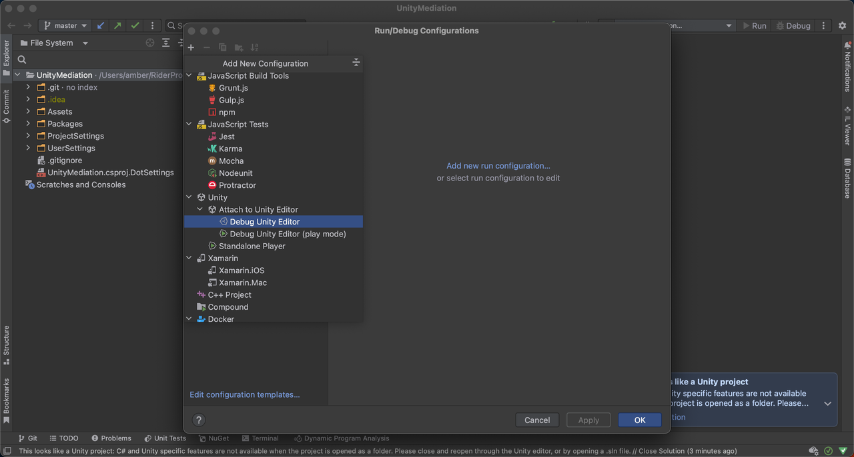Open the TODO tool window

click(x=63, y=438)
